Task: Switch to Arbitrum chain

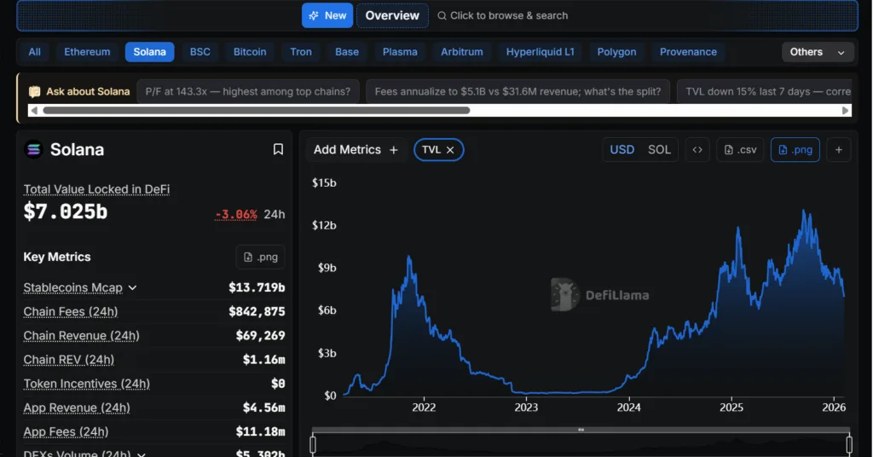Action: [461, 52]
